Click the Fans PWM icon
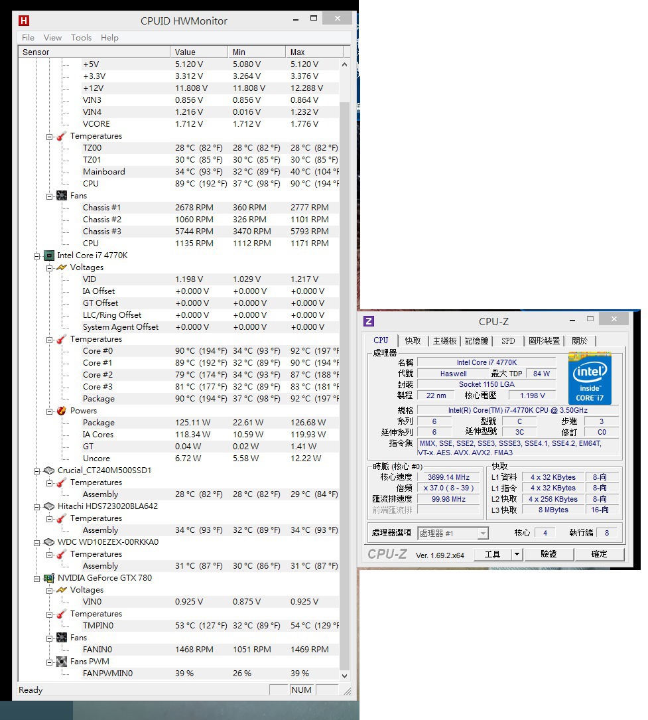 coord(62,661)
